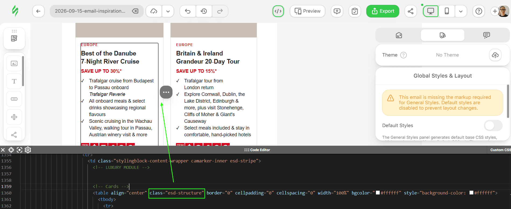Select the Button block
This screenshot has width=511, height=209.
[14, 99]
